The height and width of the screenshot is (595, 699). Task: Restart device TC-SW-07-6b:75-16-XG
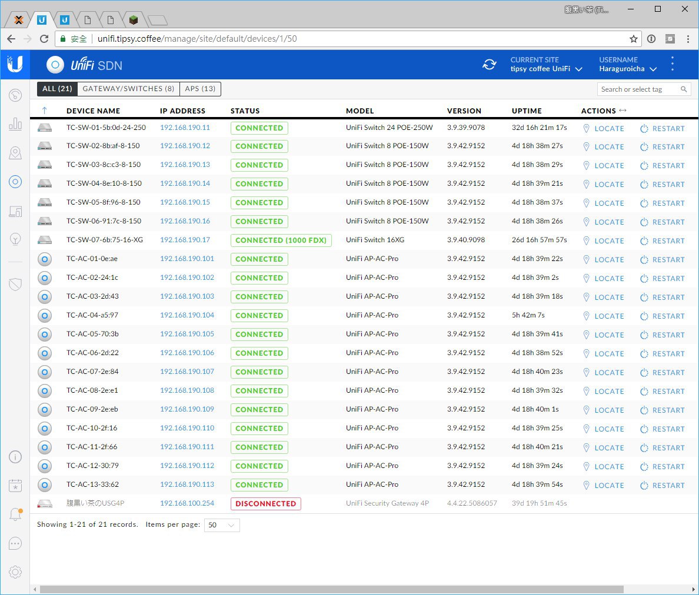click(x=663, y=241)
